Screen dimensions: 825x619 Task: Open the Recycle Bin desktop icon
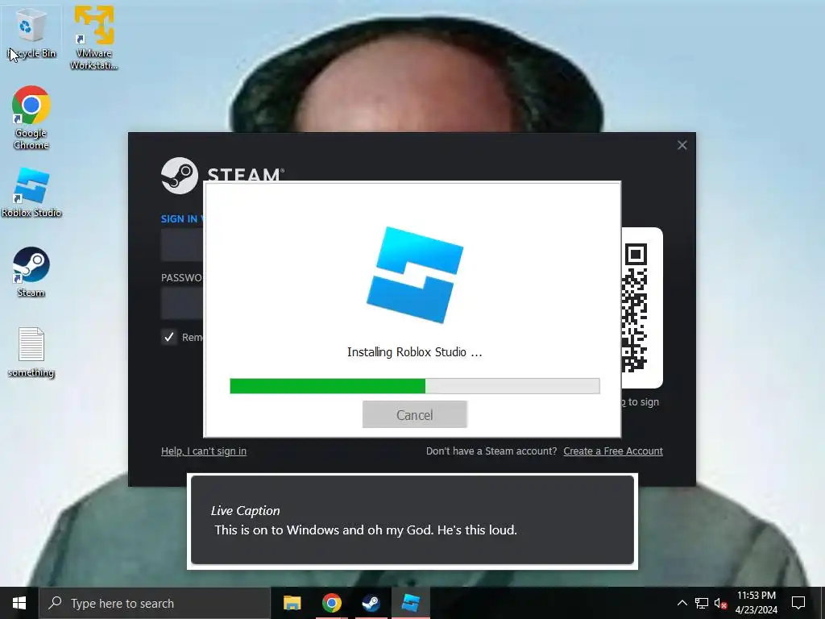pos(31,32)
